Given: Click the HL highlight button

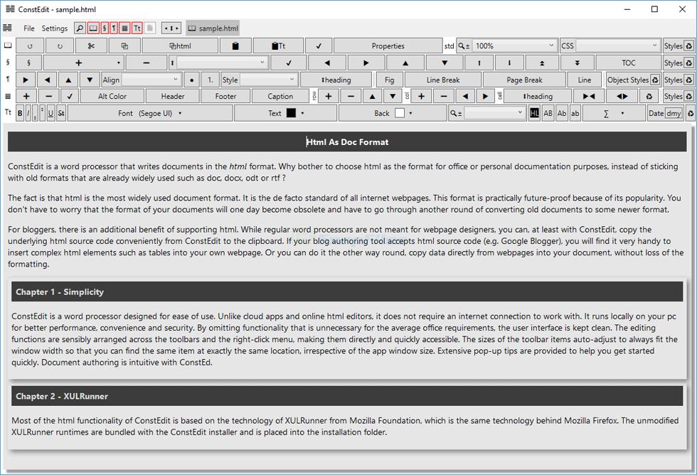Looking at the screenshot, I should click(x=534, y=113).
